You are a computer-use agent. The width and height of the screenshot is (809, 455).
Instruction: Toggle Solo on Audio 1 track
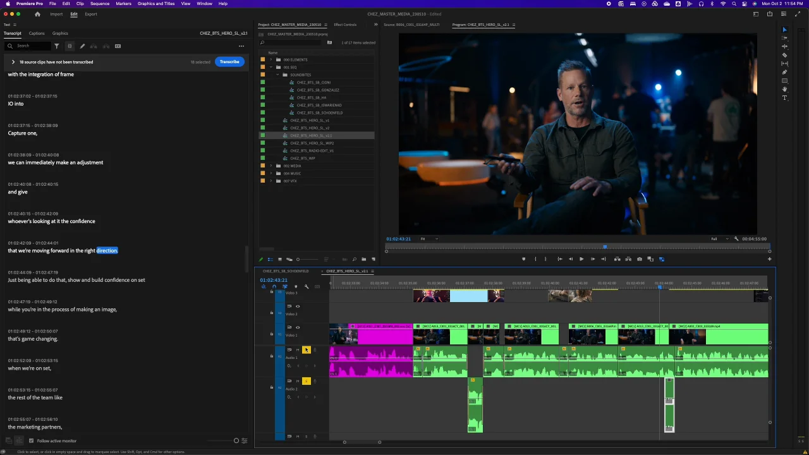pos(307,349)
